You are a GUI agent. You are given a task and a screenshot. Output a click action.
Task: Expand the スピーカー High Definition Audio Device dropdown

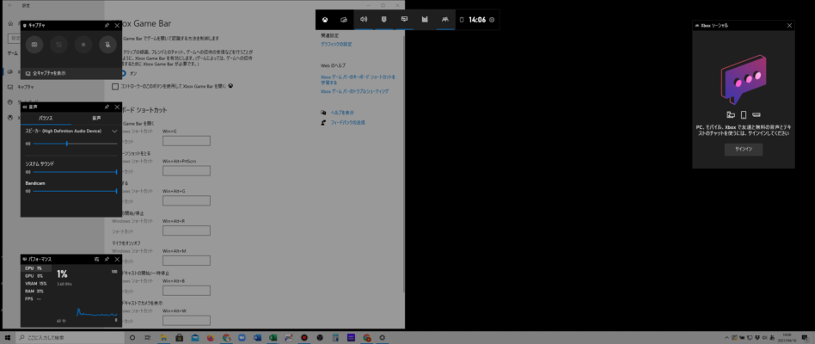coord(114,132)
